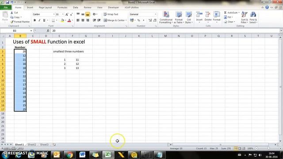Viewport: 283px width, 159px height.
Task: Click the Insert Function fx icon
Action: 48,31
